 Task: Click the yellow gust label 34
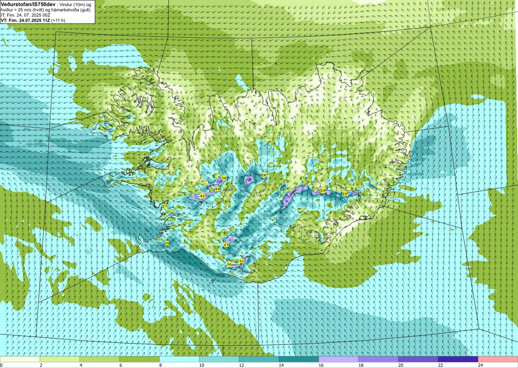(x=224, y=178)
